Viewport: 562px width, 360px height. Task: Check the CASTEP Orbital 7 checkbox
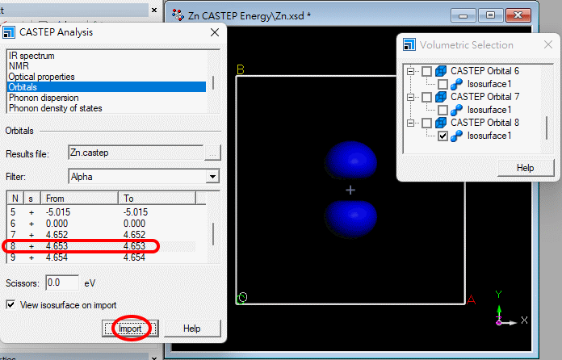pos(427,97)
